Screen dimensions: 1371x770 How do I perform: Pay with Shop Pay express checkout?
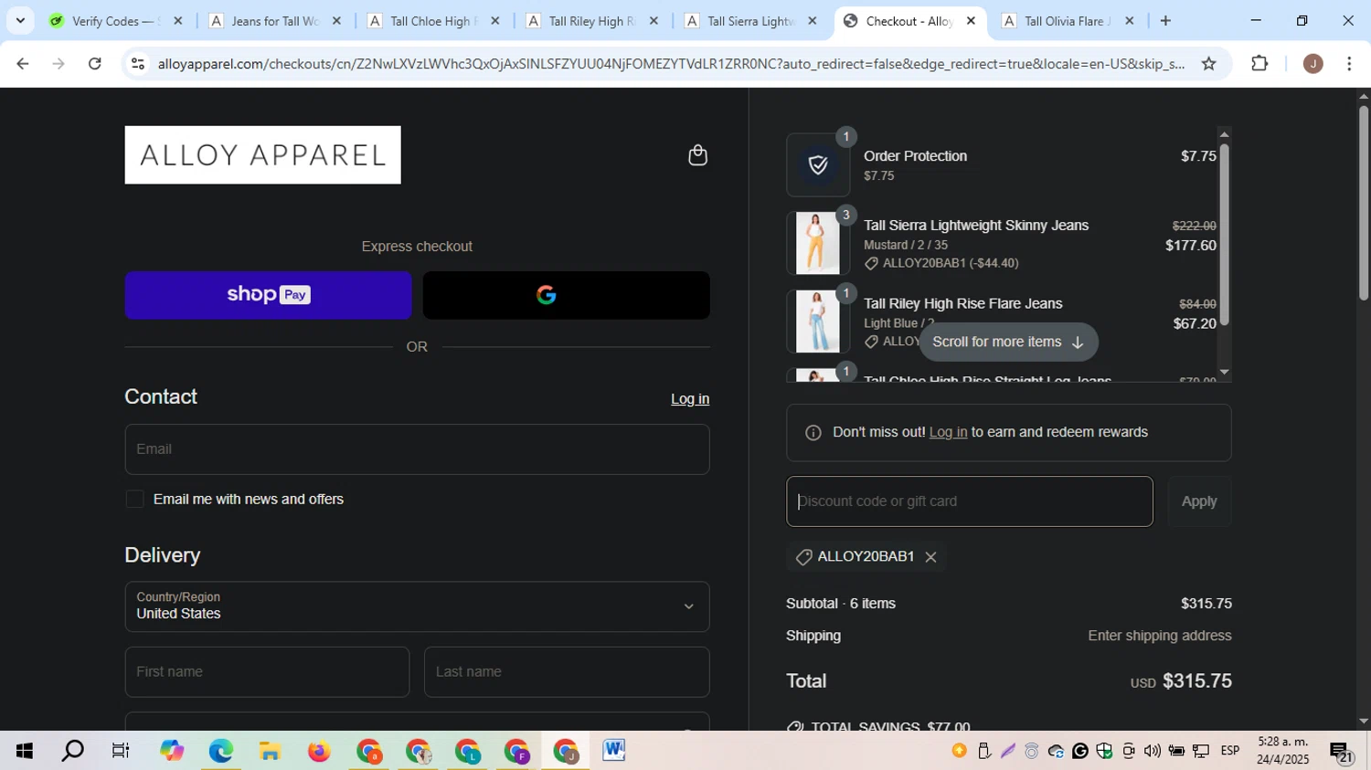coord(268,295)
